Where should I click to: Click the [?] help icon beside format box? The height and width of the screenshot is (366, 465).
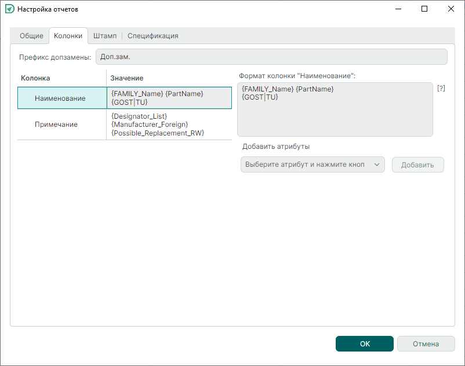(441, 89)
